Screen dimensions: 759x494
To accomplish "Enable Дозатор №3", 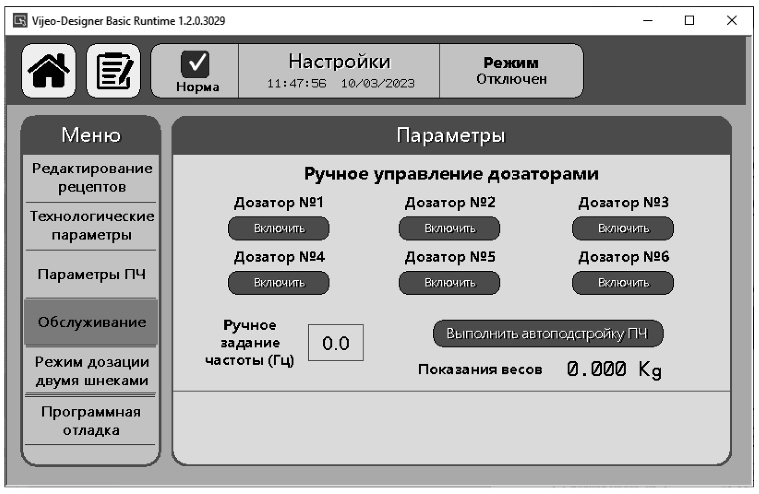I will 623,229.
